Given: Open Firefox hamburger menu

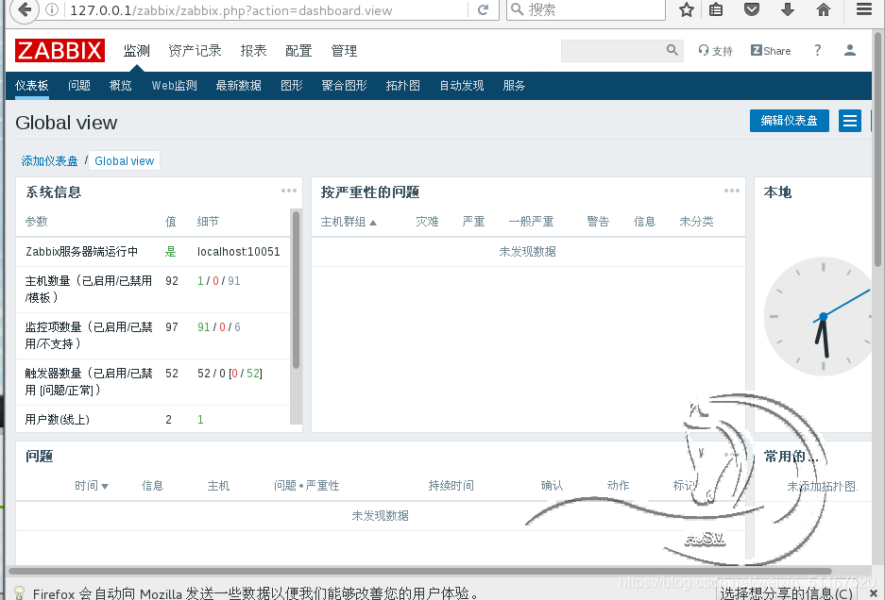Looking at the screenshot, I should [x=864, y=9].
